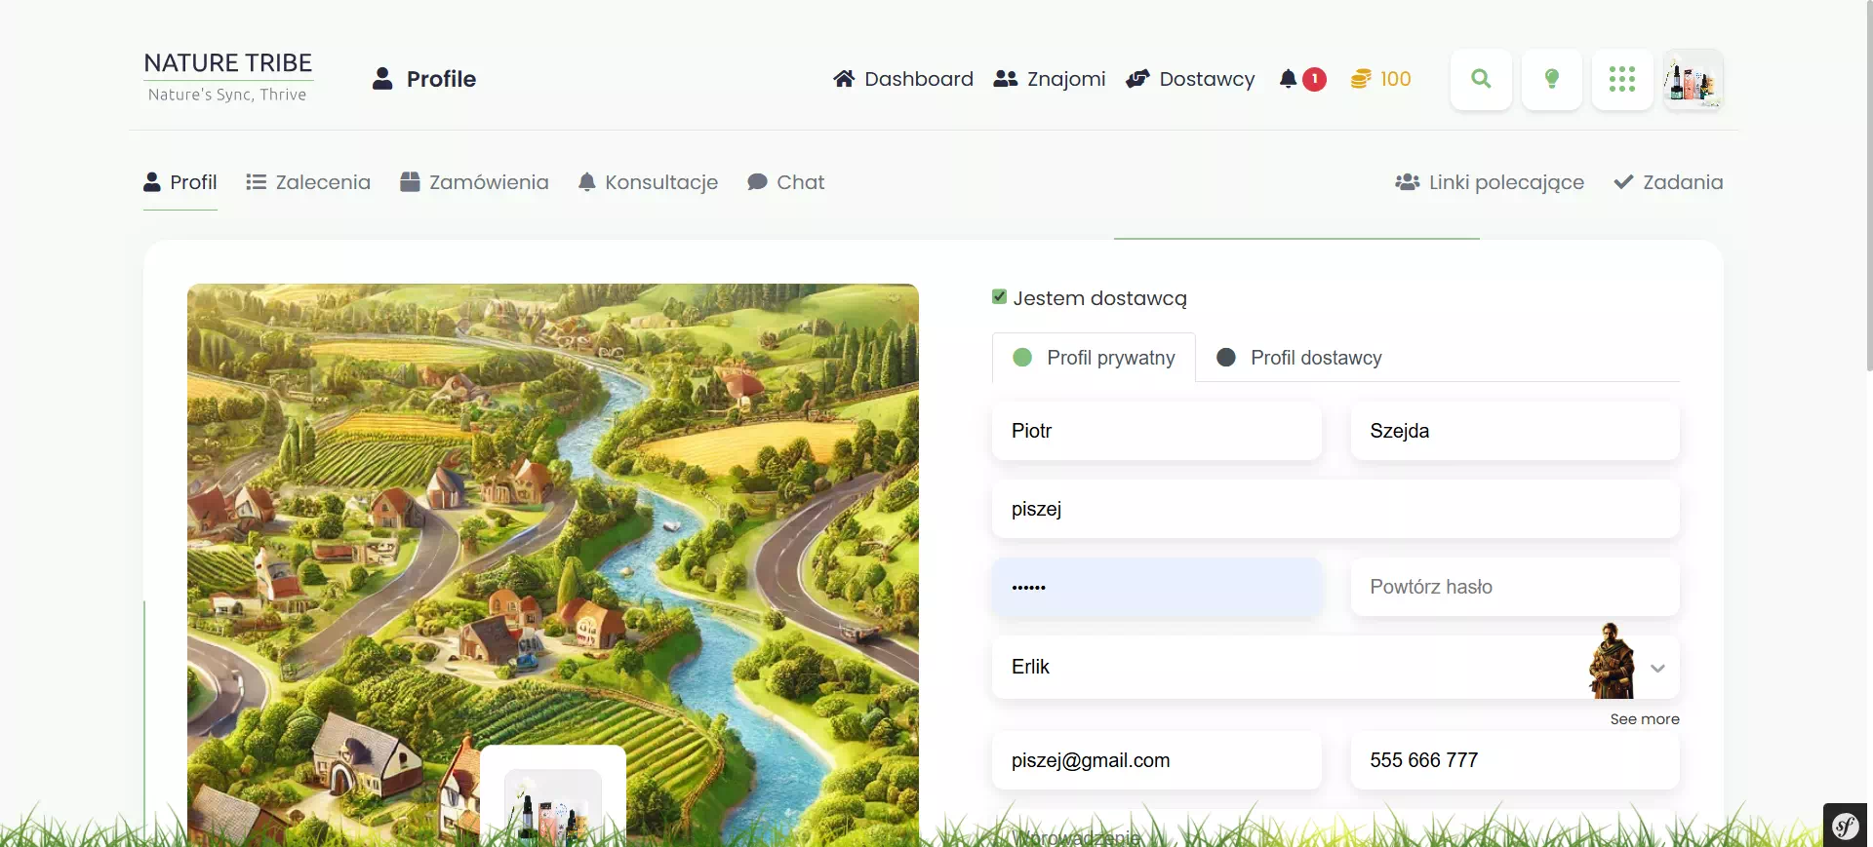Expand the Erlik character dropdown
The width and height of the screenshot is (1873, 847).
1656,668
